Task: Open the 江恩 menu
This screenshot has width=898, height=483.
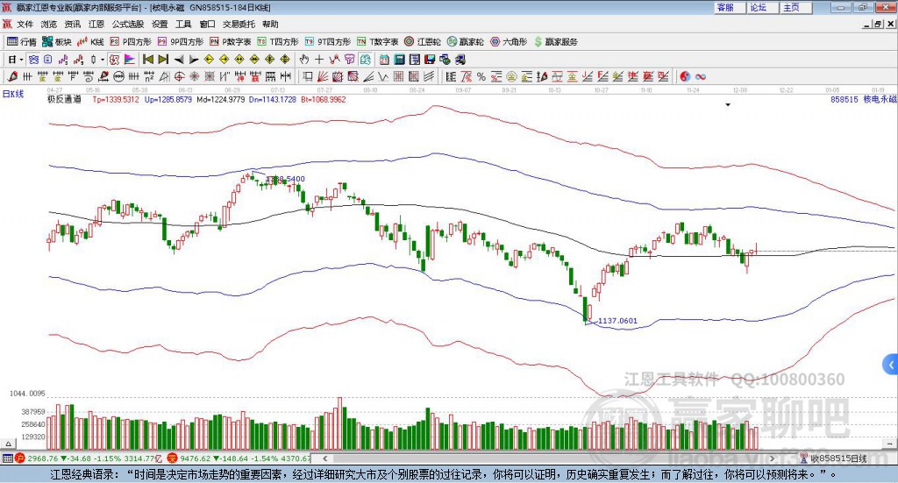Action: [96, 24]
